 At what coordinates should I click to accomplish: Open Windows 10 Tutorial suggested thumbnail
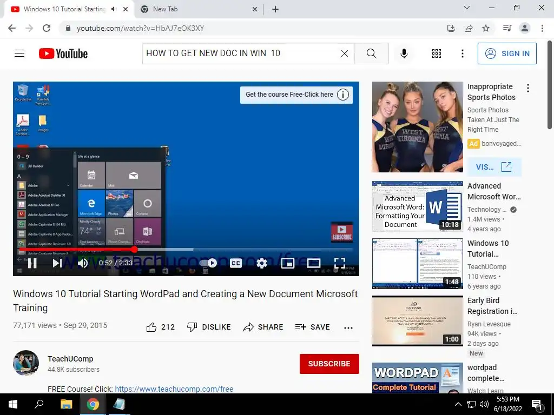point(417,264)
